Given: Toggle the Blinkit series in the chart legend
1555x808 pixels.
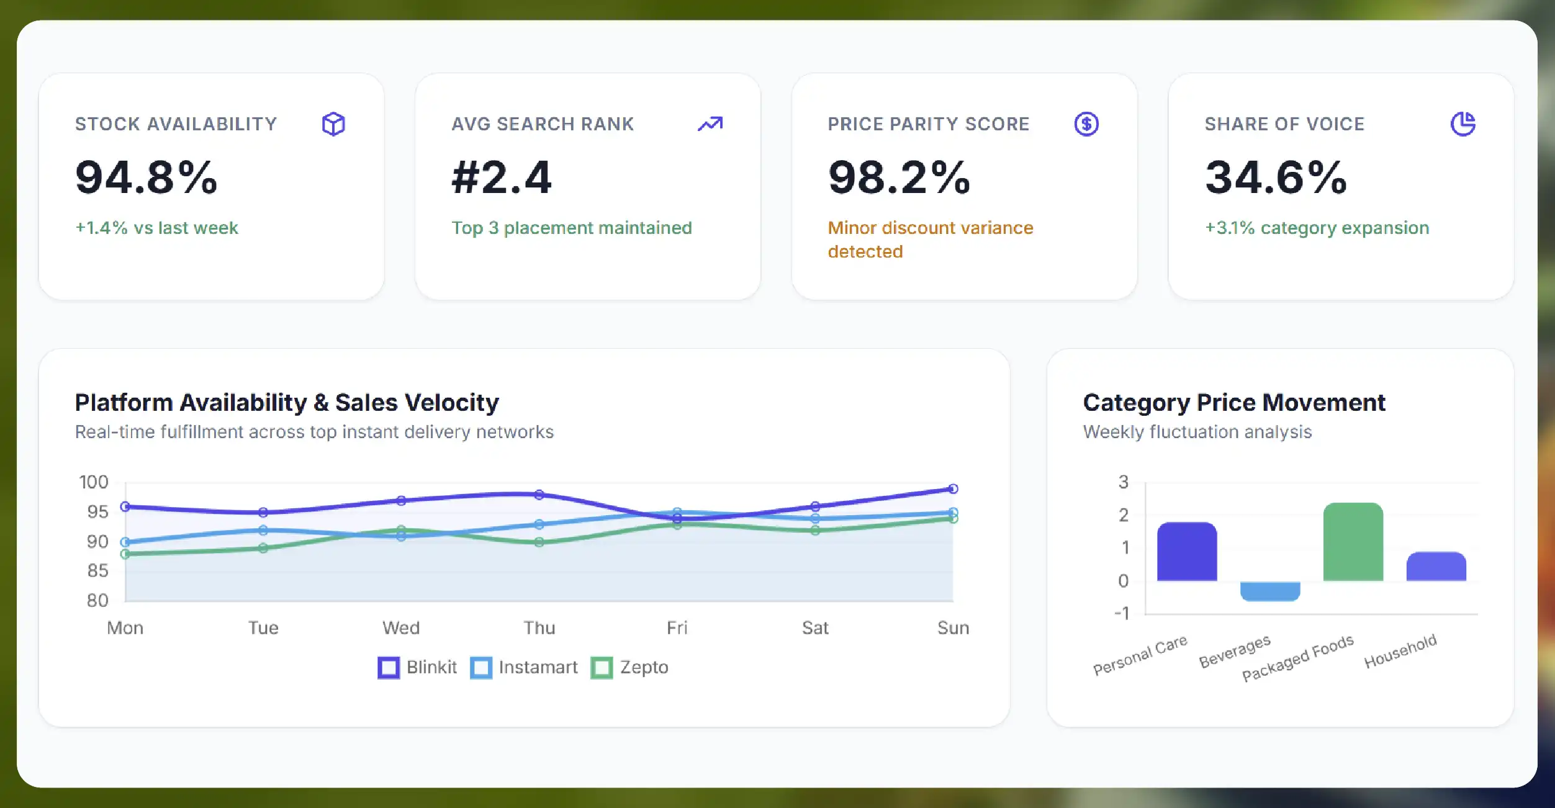Looking at the screenshot, I should coord(417,668).
